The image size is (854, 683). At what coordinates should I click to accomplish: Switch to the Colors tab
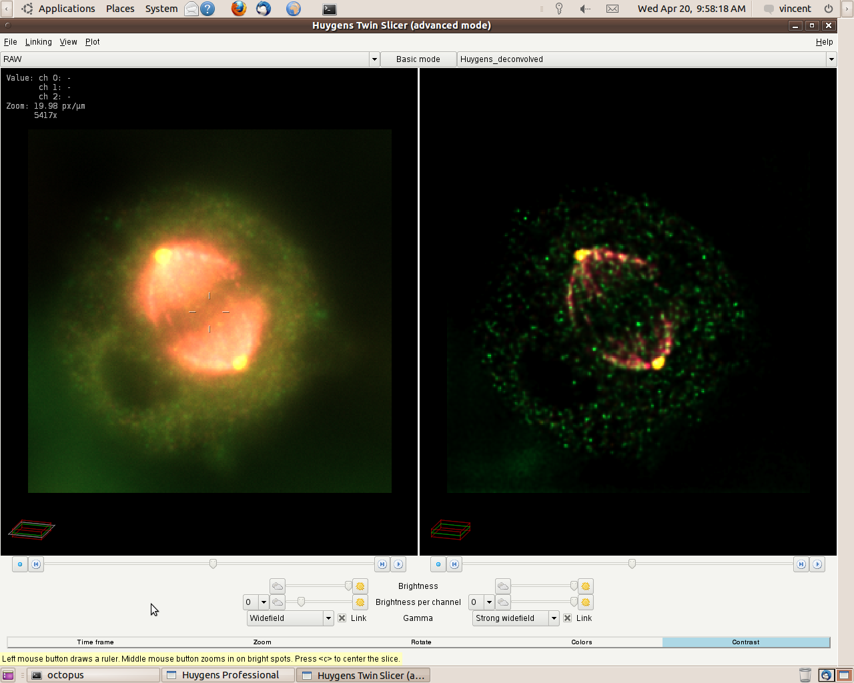click(581, 642)
